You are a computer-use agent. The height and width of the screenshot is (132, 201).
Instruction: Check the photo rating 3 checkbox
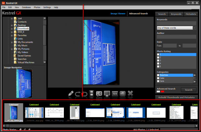point(158,60)
